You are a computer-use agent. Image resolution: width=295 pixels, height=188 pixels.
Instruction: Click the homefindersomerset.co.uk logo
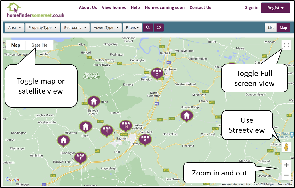click(x=35, y=10)
